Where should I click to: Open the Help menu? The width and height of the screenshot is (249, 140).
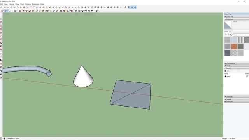point(42,4)
